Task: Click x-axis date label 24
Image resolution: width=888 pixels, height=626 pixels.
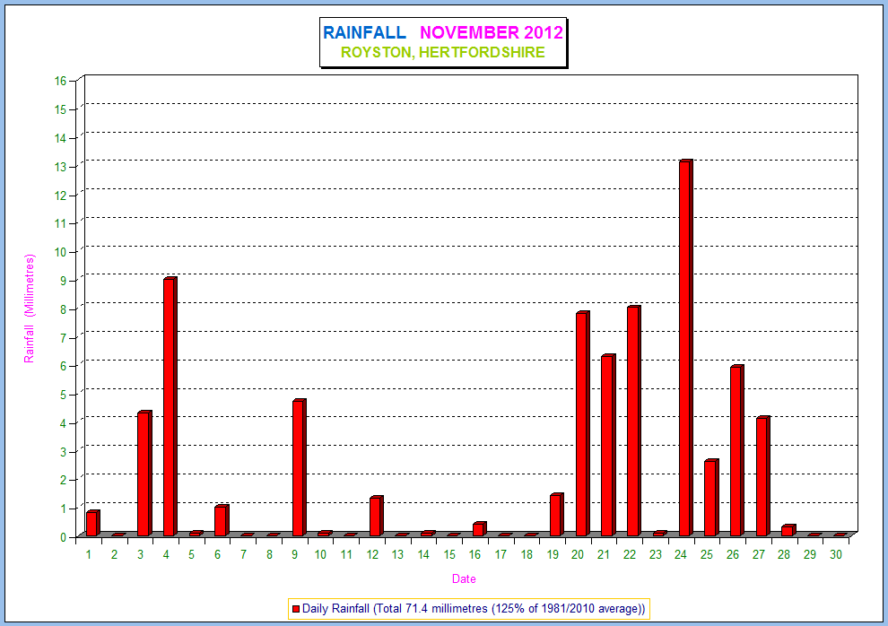Action: tap(681, 554)
